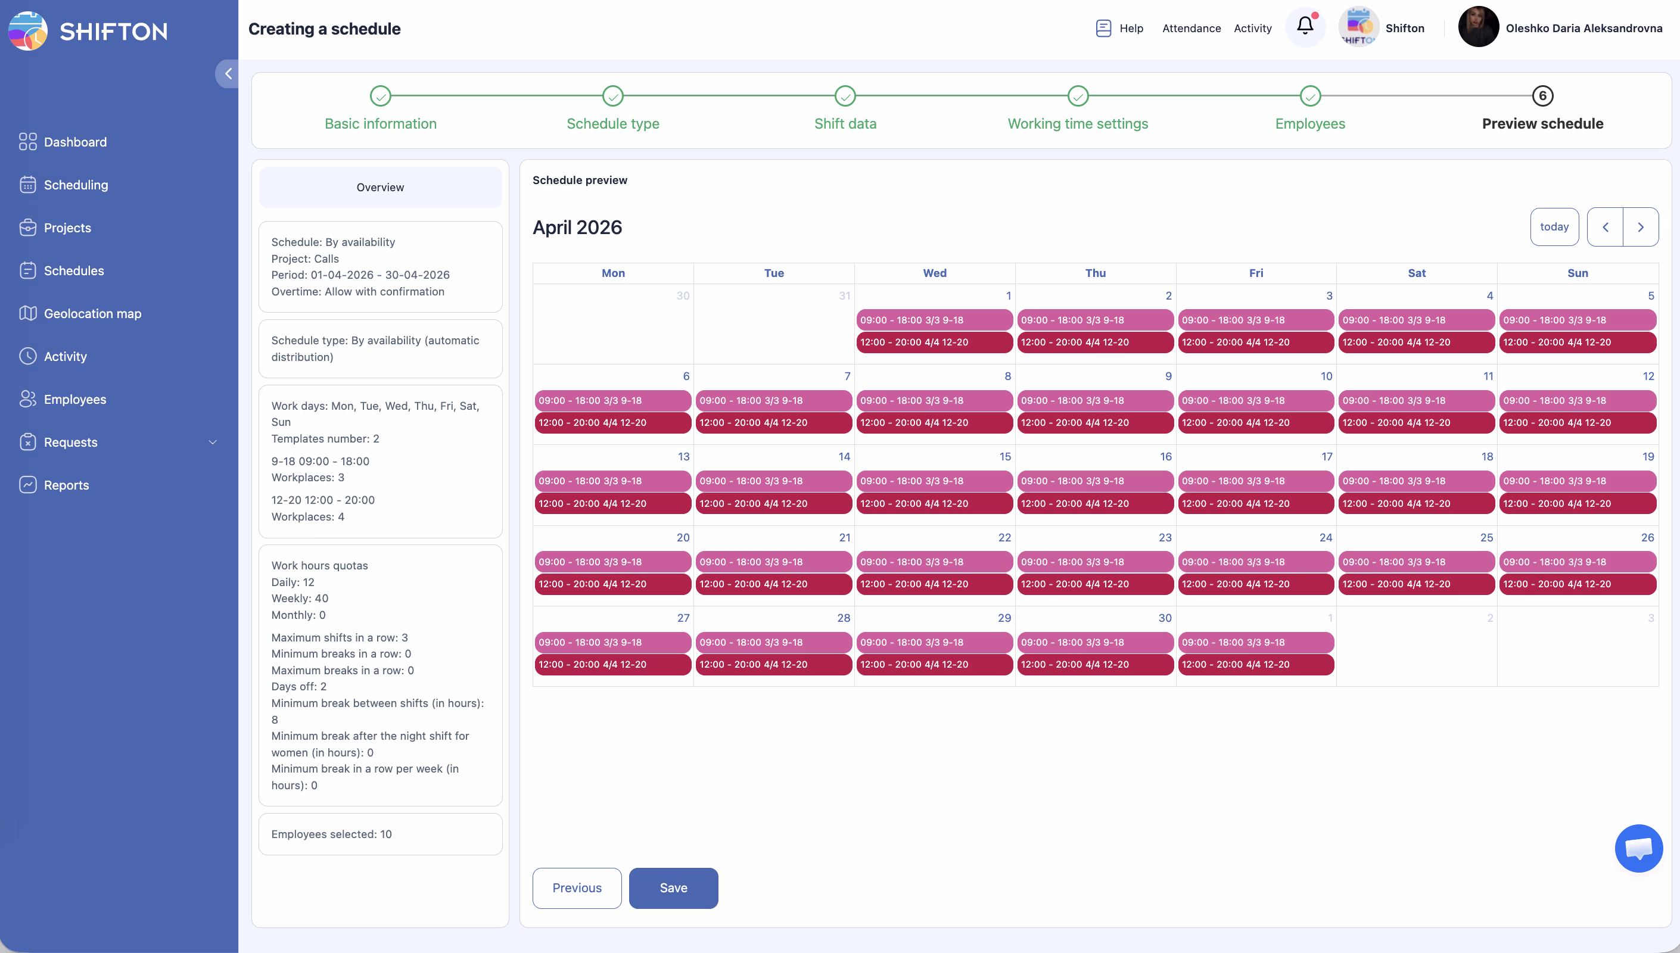The width and height of the screenshot is (1680, 953).
Task: Expand the Requests submenu chevron
Action: point(213,443)
